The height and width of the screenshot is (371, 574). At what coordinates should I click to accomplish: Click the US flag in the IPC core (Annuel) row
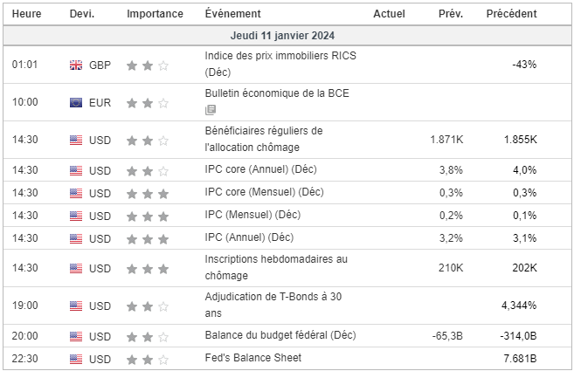pos(76,170)
